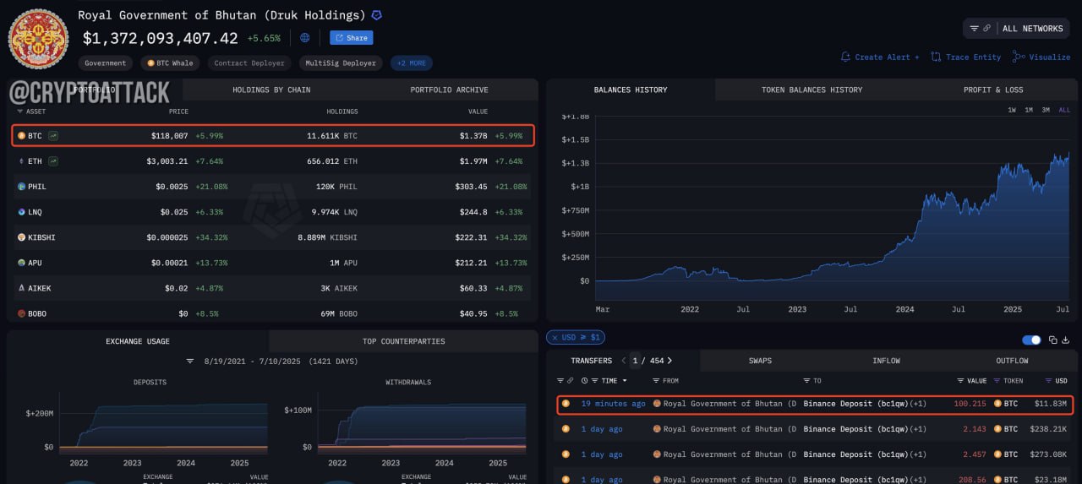Switch to Holdings By Chain tab

[x=271, y=90]
